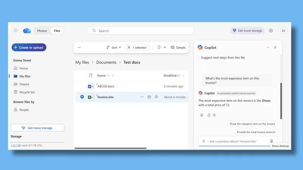Uncheck the Invoice.xlsx selection checkbox

(82, 97)
